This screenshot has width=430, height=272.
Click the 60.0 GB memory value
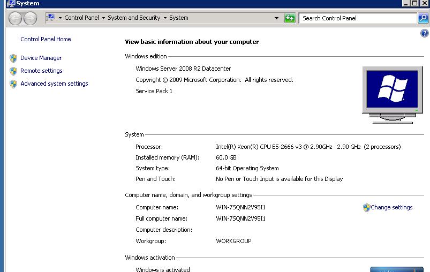[226, 157]
